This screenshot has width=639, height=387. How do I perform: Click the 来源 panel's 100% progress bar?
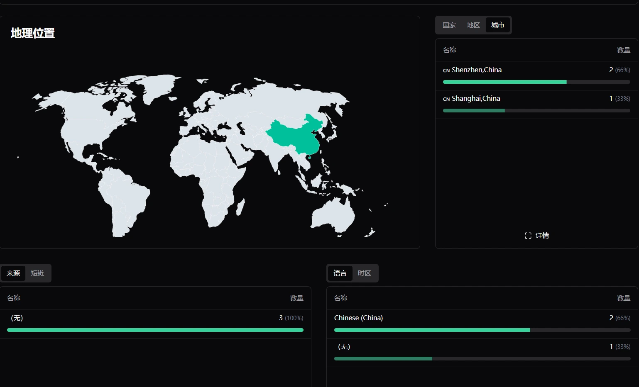155,330
